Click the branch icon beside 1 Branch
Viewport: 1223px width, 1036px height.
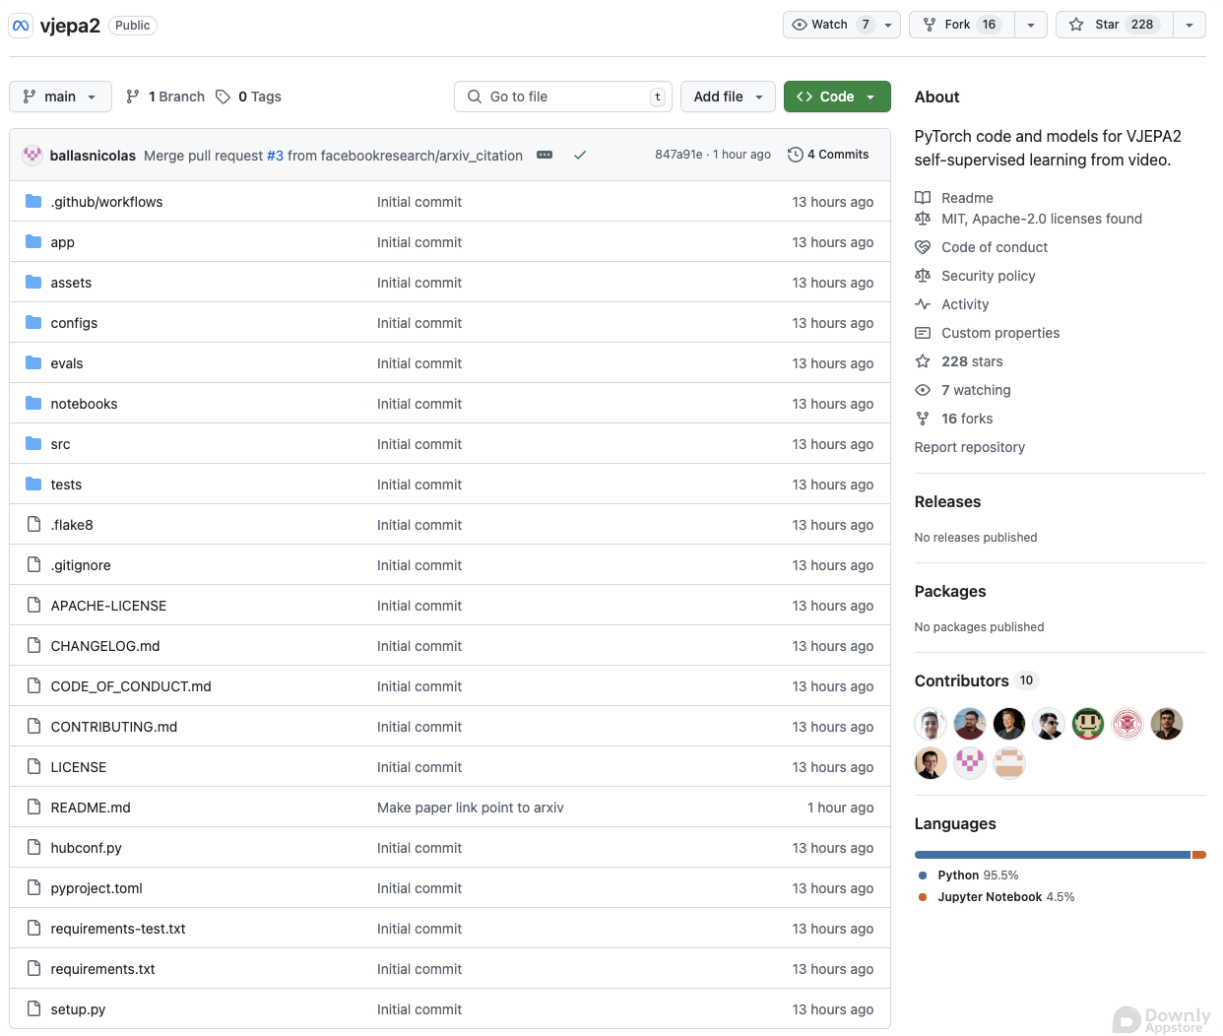(133, 97)
